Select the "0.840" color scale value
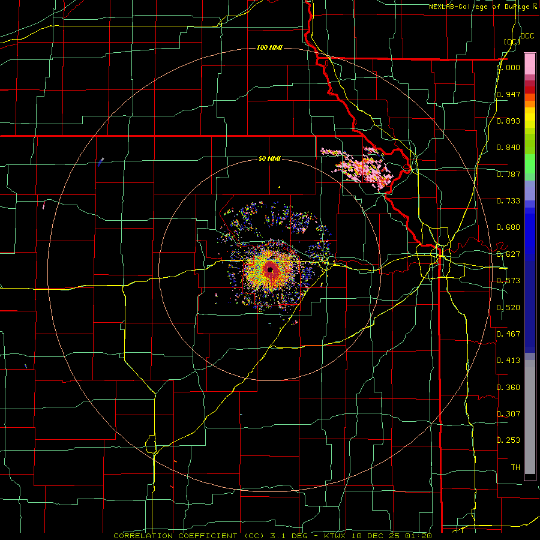 click(508, 148)
